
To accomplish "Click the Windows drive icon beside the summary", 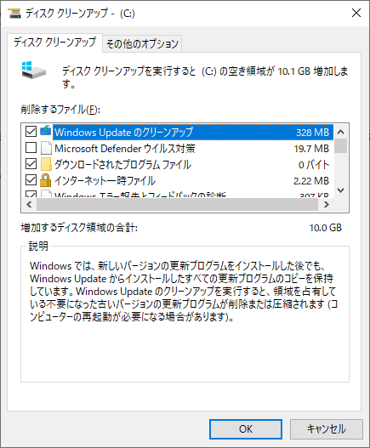I will [x=34, y=70].
